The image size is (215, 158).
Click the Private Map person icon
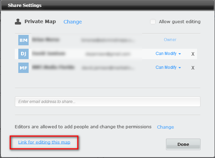[x=18, y=22]
